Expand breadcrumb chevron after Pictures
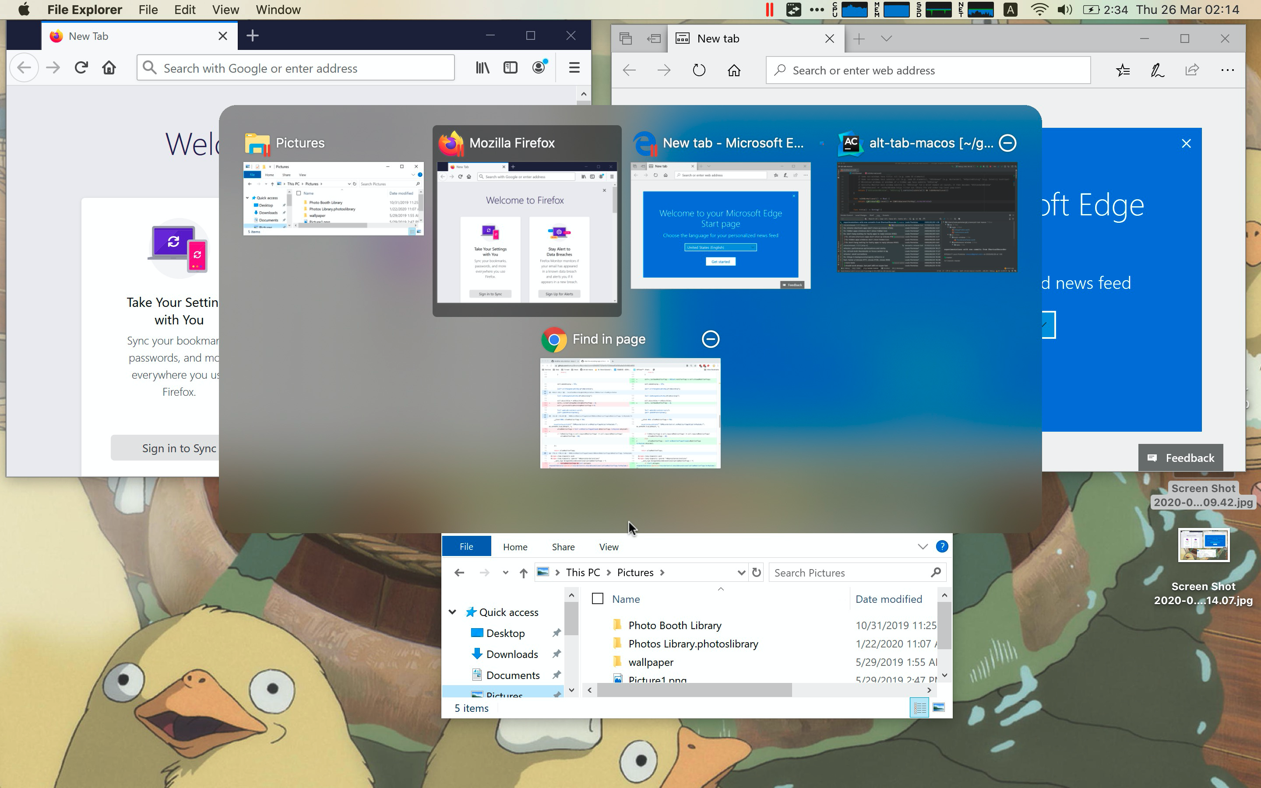The height and width of the screenshot is (788, 1261). 662,573
